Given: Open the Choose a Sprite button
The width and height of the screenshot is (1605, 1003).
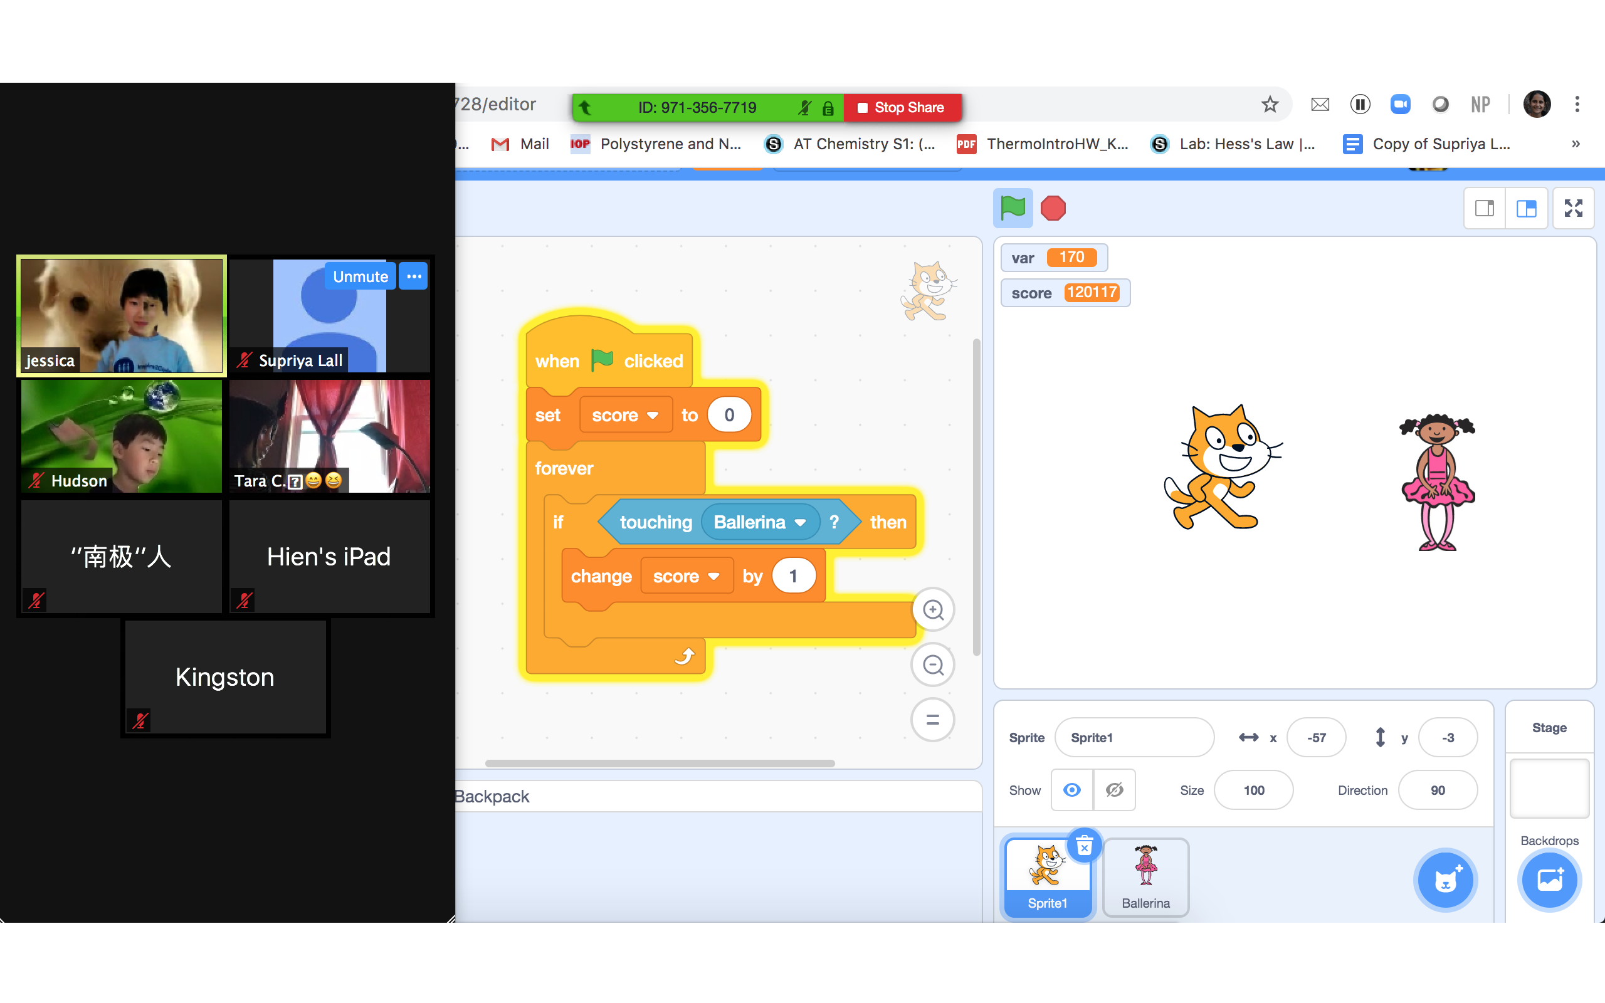Looking at the screenshot, I should (1445, 880).
